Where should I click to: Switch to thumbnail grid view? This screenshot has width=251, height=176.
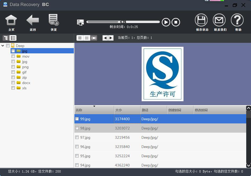pos(80,38)
